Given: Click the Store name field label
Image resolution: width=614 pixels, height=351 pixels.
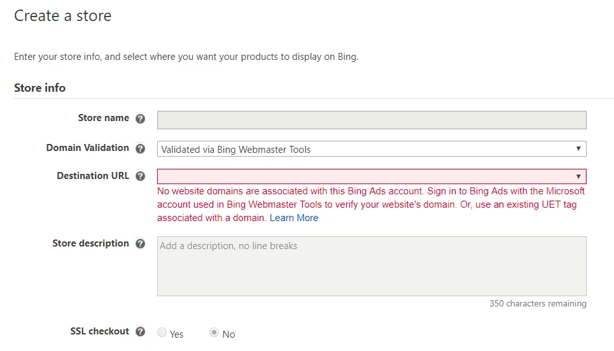Looking at the screenshot, I should [103, 118].
